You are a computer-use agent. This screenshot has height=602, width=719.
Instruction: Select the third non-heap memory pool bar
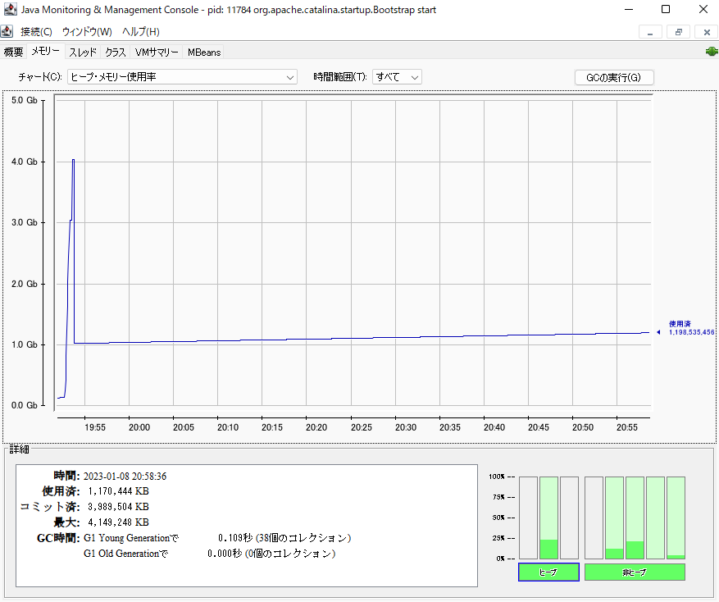(x=635, y=518)
